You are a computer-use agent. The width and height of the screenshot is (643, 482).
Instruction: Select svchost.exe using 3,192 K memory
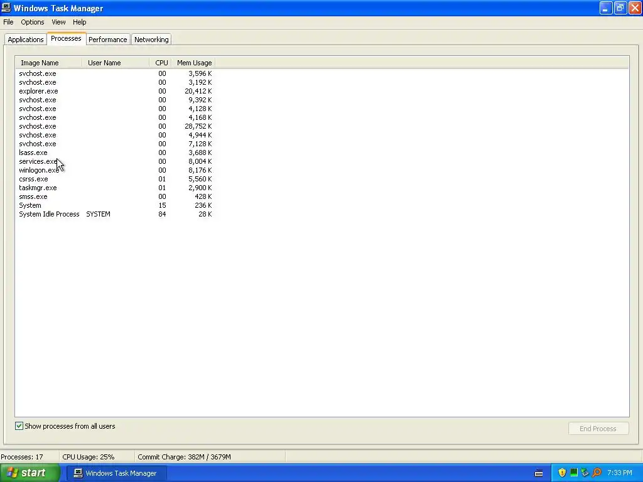pos(116,82)
